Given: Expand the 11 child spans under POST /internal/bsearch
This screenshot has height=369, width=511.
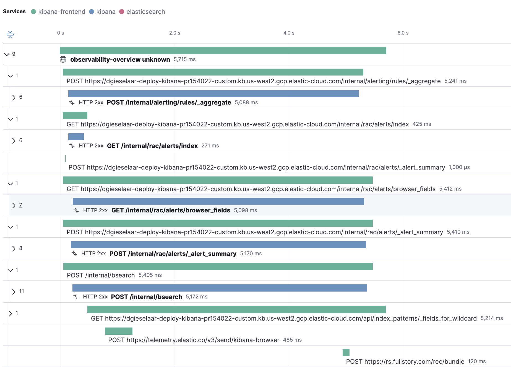Looking at the screenshot, I should click(13, 291).
